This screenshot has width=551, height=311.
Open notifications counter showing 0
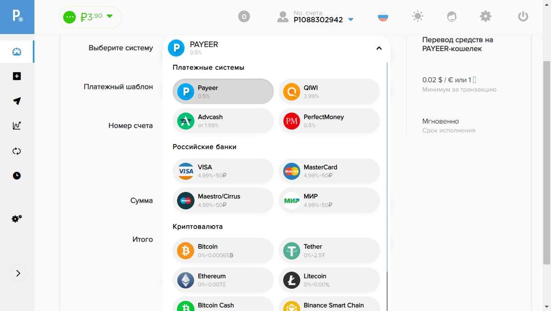tap(244, 17)
